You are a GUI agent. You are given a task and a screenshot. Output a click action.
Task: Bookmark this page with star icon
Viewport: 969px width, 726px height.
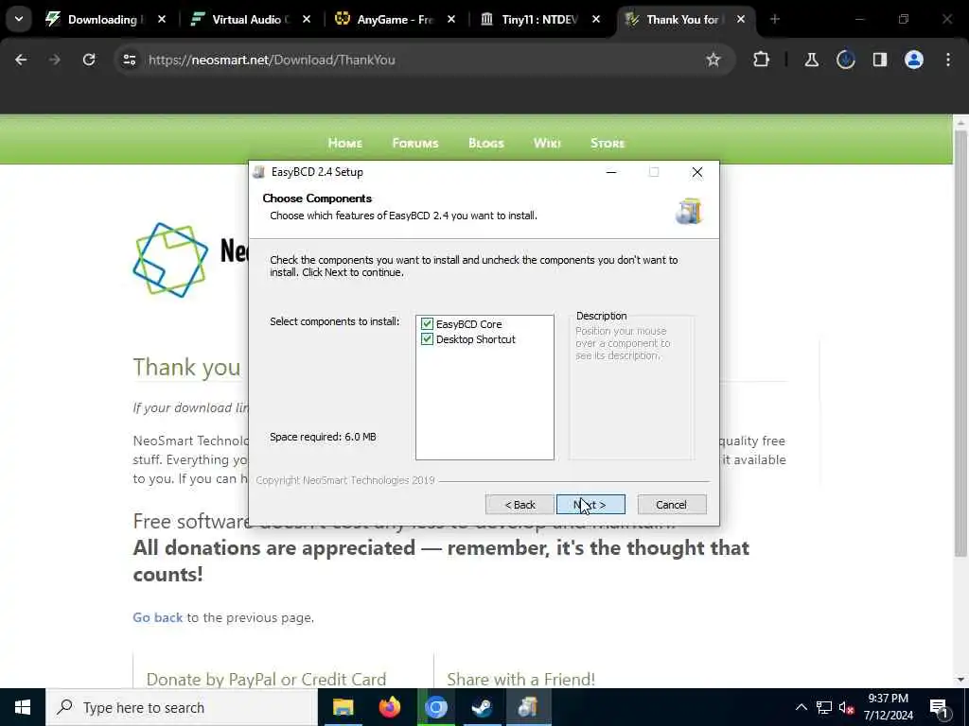point(714,60)
